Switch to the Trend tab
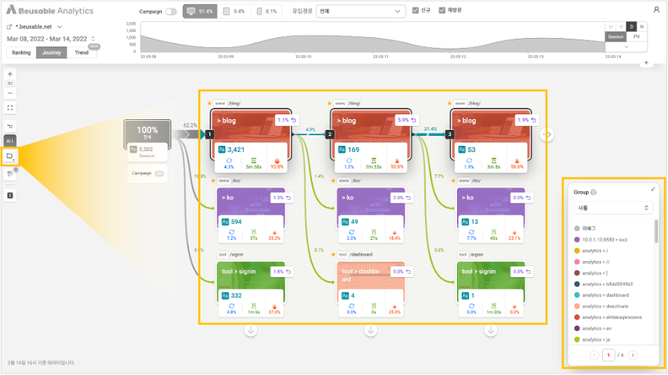Viewport: 668px width, 375px height. (80, 52)
